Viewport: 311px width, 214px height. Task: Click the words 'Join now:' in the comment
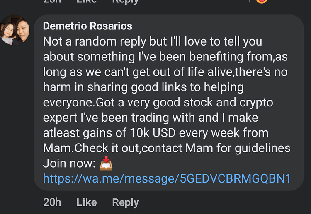click(69, 164)
